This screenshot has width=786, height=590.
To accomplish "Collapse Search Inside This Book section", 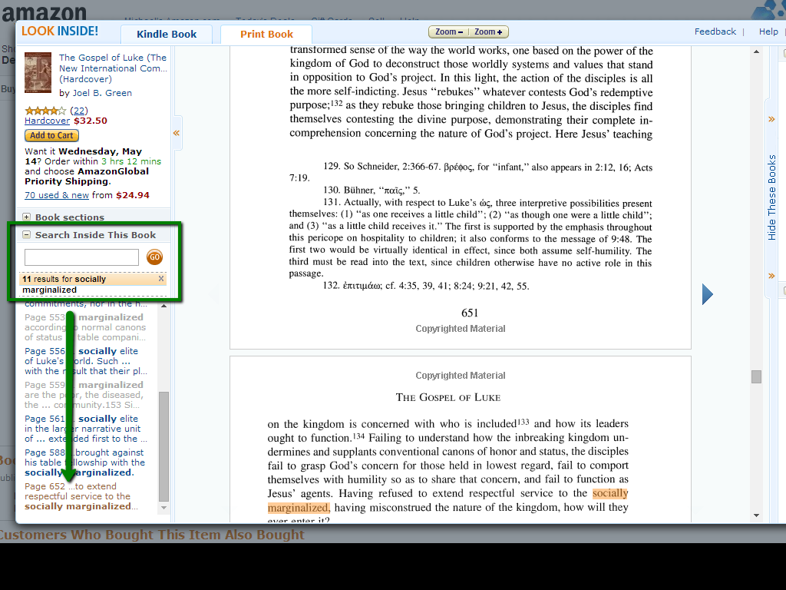I will 27,234.
